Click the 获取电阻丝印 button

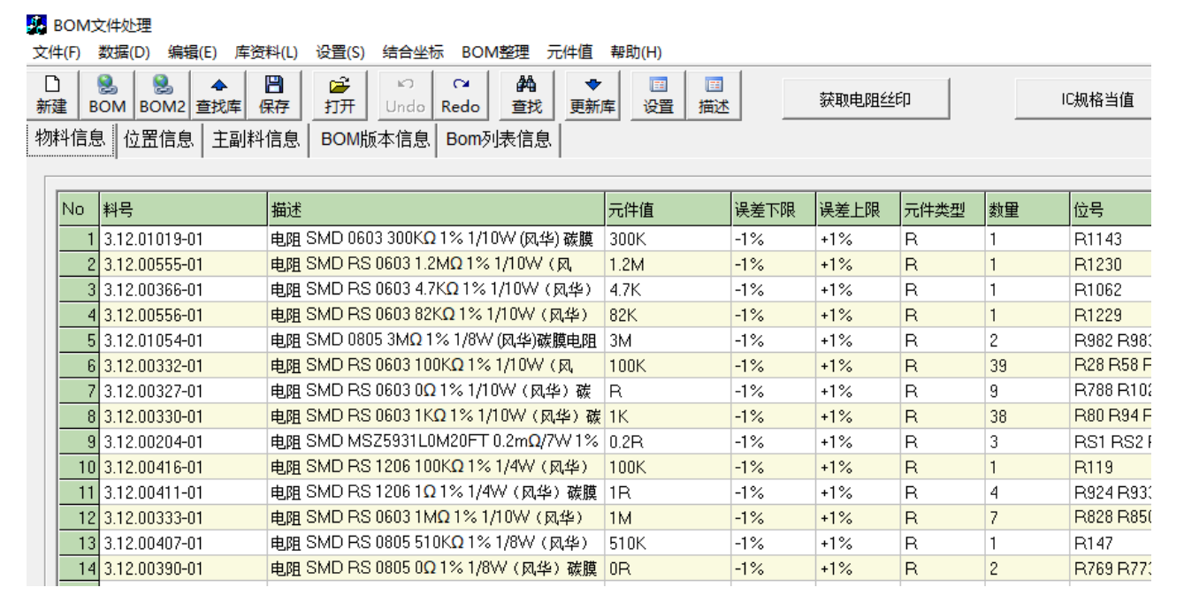864,99
